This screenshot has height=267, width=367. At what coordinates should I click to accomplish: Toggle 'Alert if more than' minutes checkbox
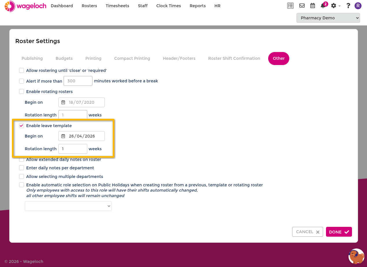click(21, 81)
